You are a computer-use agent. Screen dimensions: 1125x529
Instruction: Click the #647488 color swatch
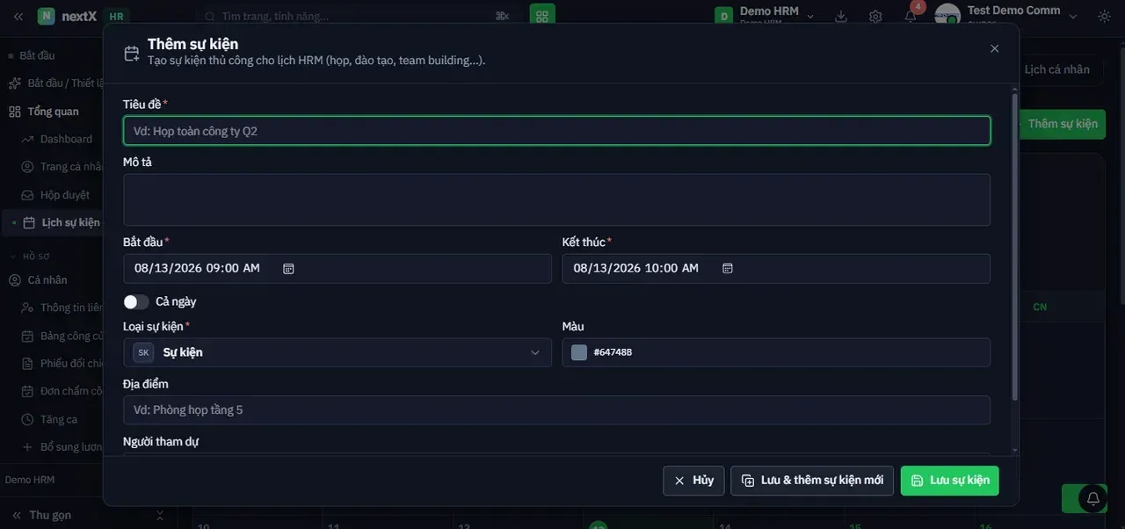coord(579,352)
